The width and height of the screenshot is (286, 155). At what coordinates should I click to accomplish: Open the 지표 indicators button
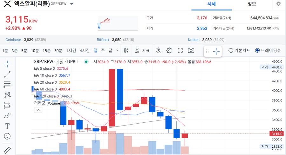tap(142, 50)
